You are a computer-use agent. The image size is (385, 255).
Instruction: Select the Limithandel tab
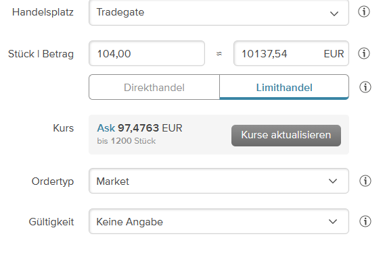click(284, 88)
